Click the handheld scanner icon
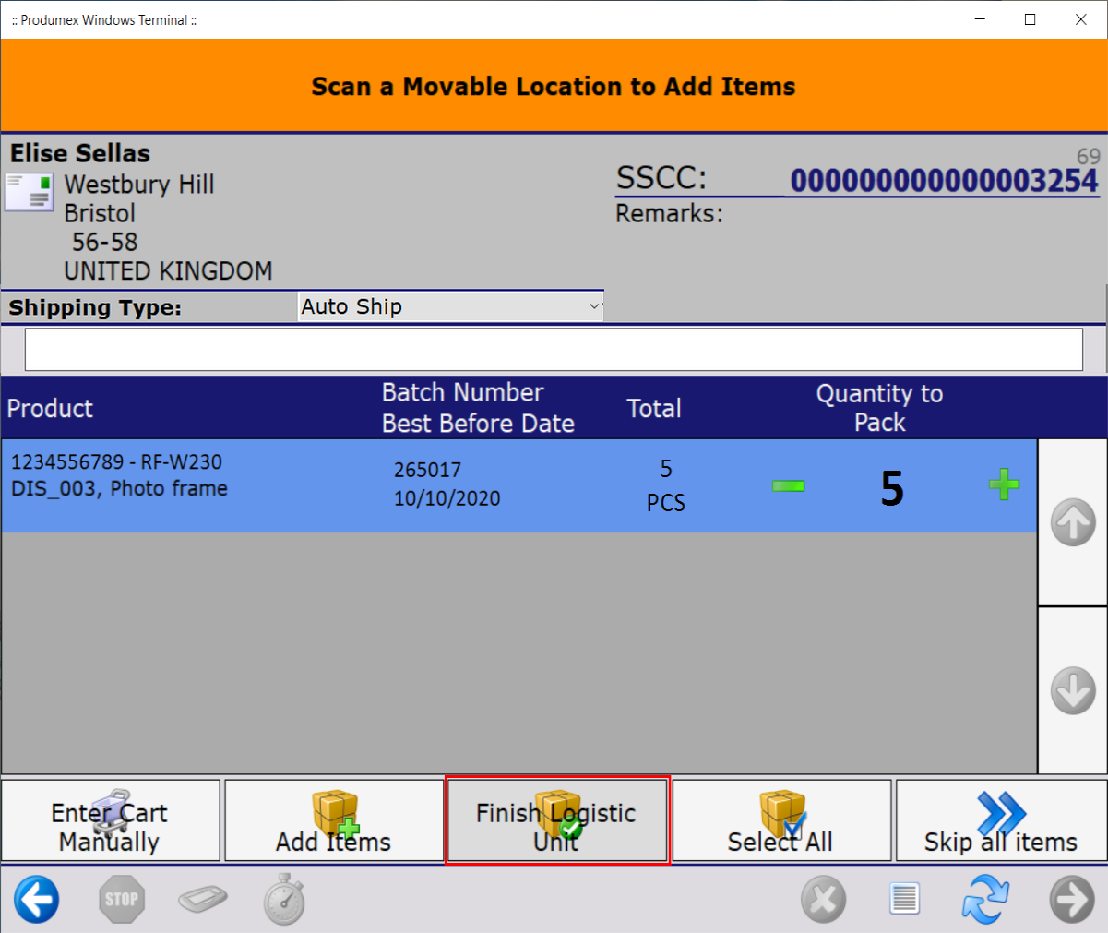1108x933 pixels. [x=202, y=899]
